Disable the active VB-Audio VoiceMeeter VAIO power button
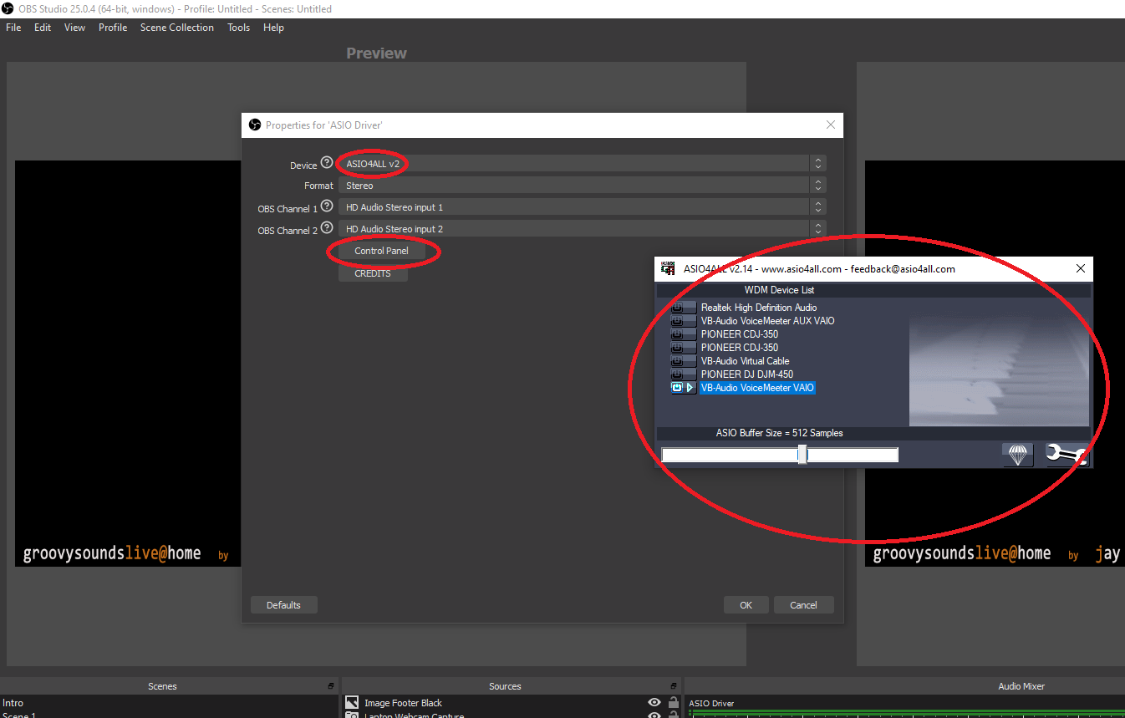Image resolution: width=1125 pixels, height=718 pixels. point(678,388)
